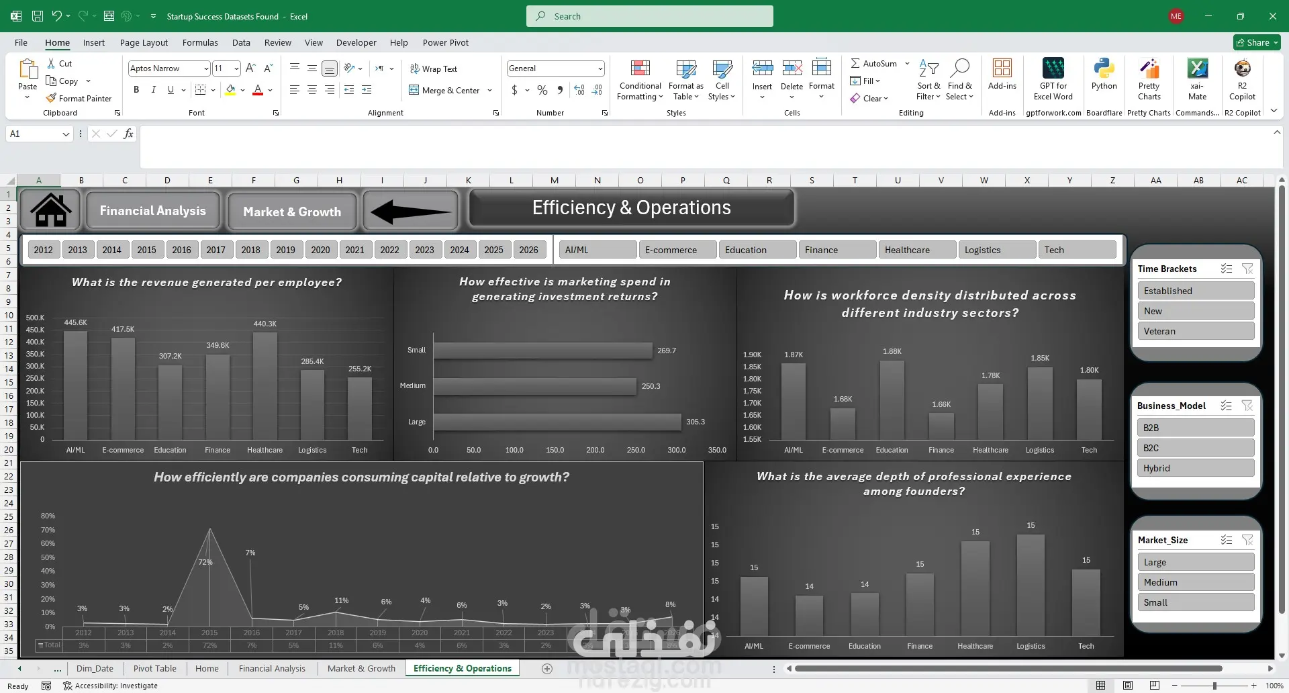Click the zoom slider handle
This screenshot has height=693, width=1289.
(1214, 686)
